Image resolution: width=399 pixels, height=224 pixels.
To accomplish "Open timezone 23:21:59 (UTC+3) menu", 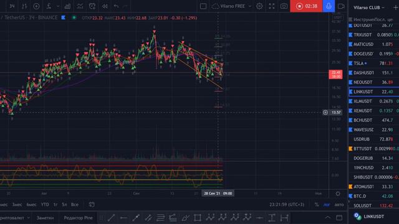I will (x=287, y=205).
